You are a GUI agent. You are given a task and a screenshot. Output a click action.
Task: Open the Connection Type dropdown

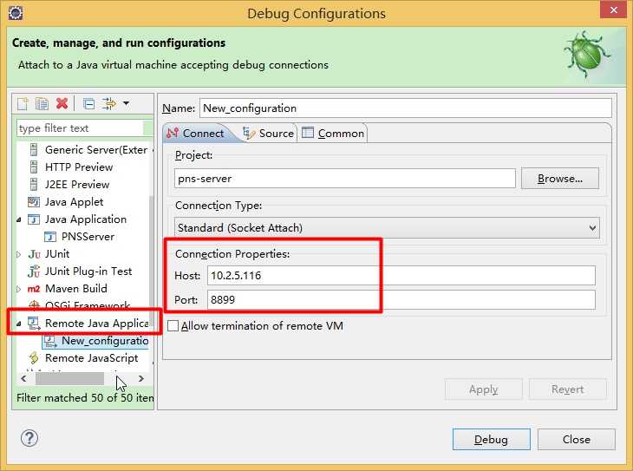coord(387,228)
